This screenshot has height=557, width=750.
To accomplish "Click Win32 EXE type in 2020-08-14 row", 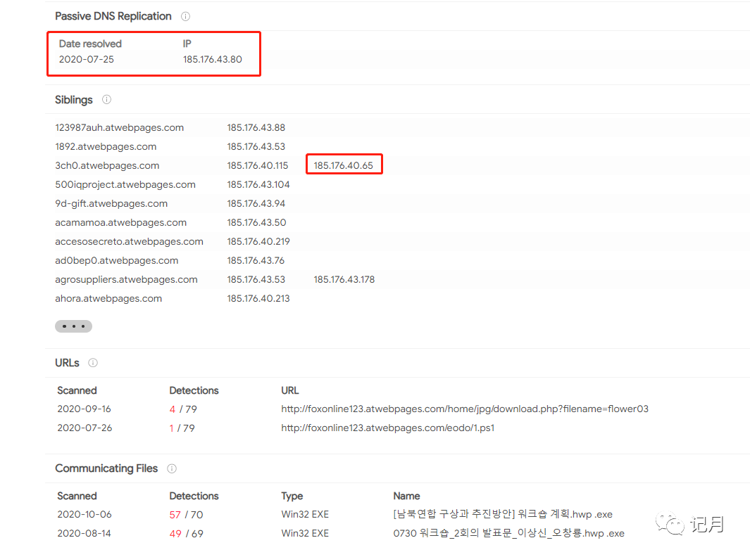I will click(x=305, y=534).
